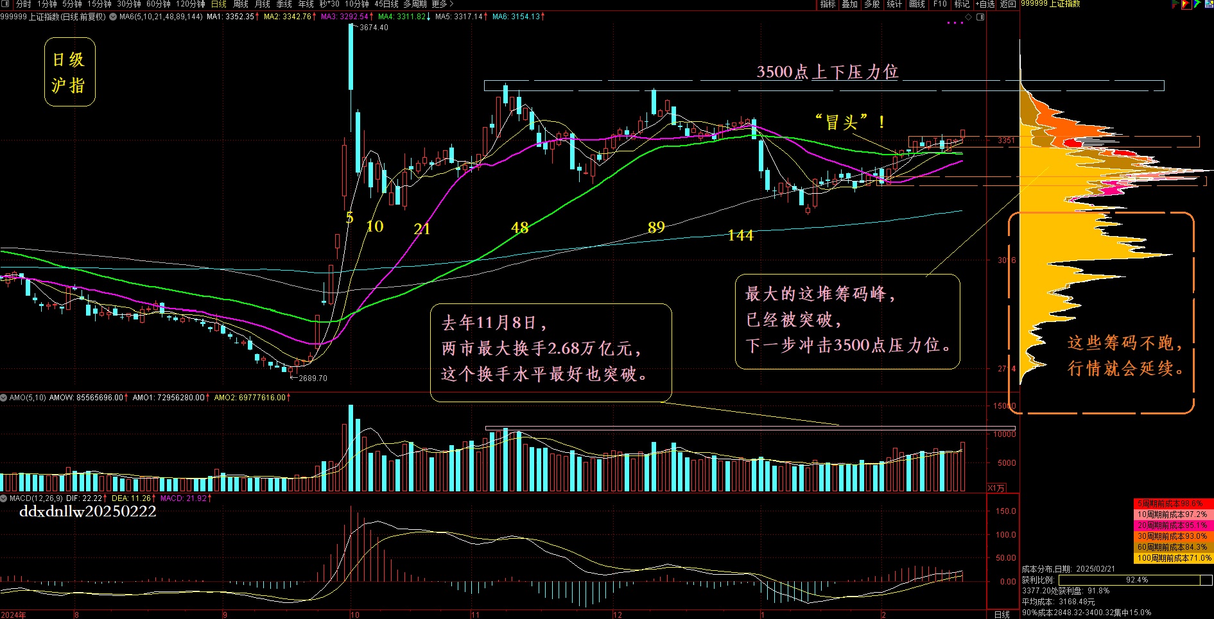Select the 60分钟 period
1214x619 pixels.
pos(159,4)
